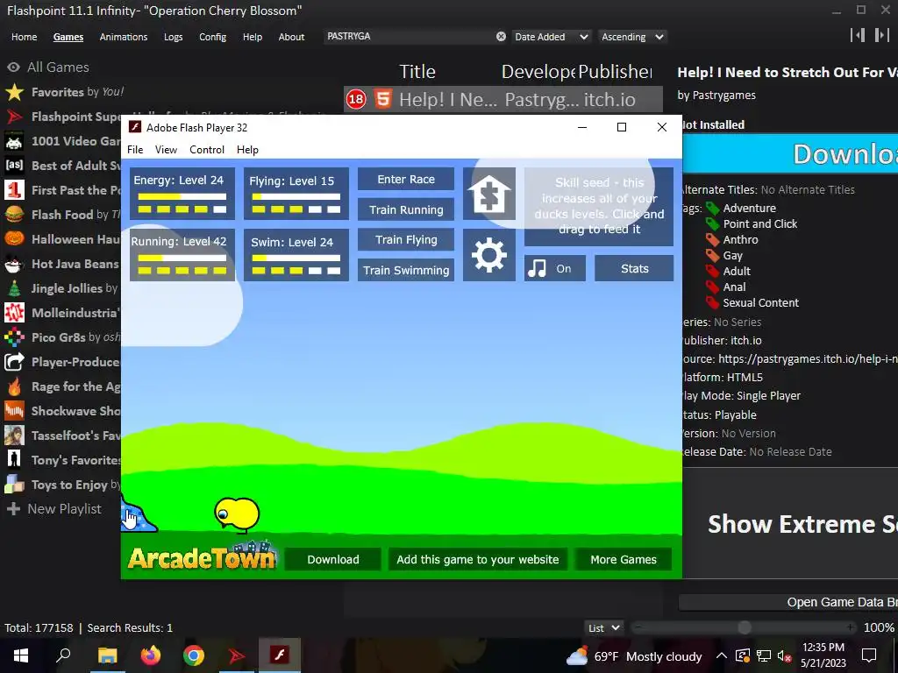The image size is (898, 673).
Task: Click the ArcadeTown Download button
Action: pos(332,559)
